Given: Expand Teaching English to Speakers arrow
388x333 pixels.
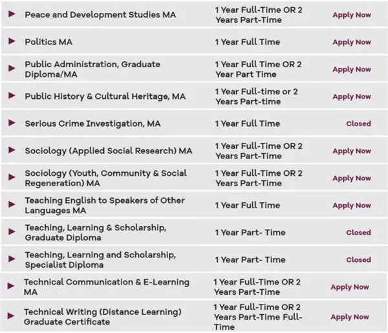Looking at the screenshot, I should (12, 205).
